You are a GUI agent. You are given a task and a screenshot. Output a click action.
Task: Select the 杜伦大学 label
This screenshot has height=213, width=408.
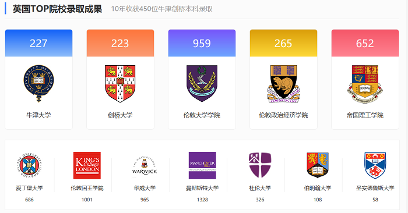[260, 188]
